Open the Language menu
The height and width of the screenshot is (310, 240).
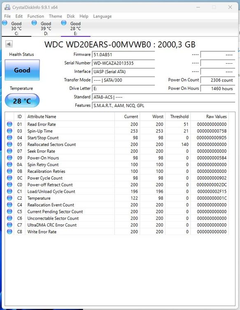point(103,16)
